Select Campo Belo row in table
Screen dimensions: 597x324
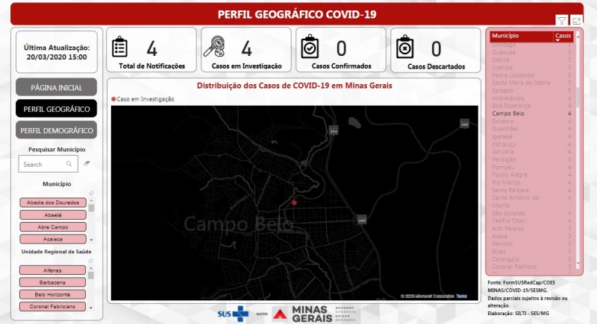click(x=531, y=113)
